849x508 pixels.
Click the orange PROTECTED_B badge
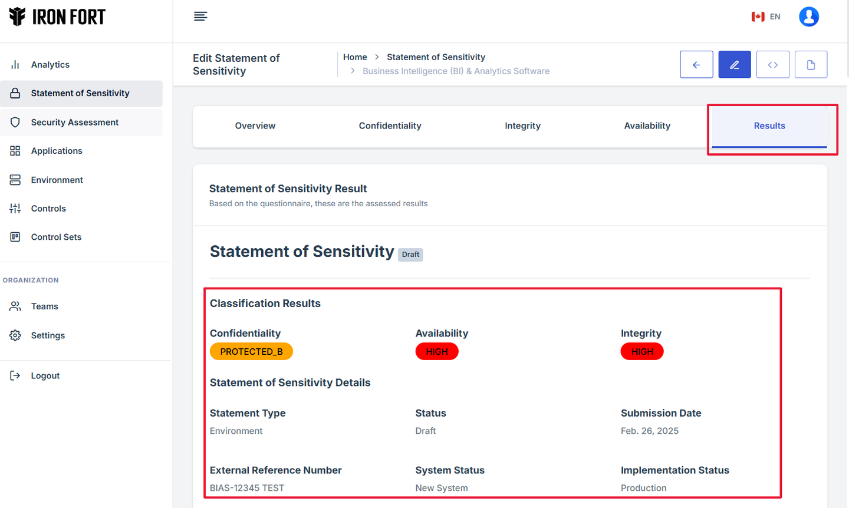click(251, 352)
